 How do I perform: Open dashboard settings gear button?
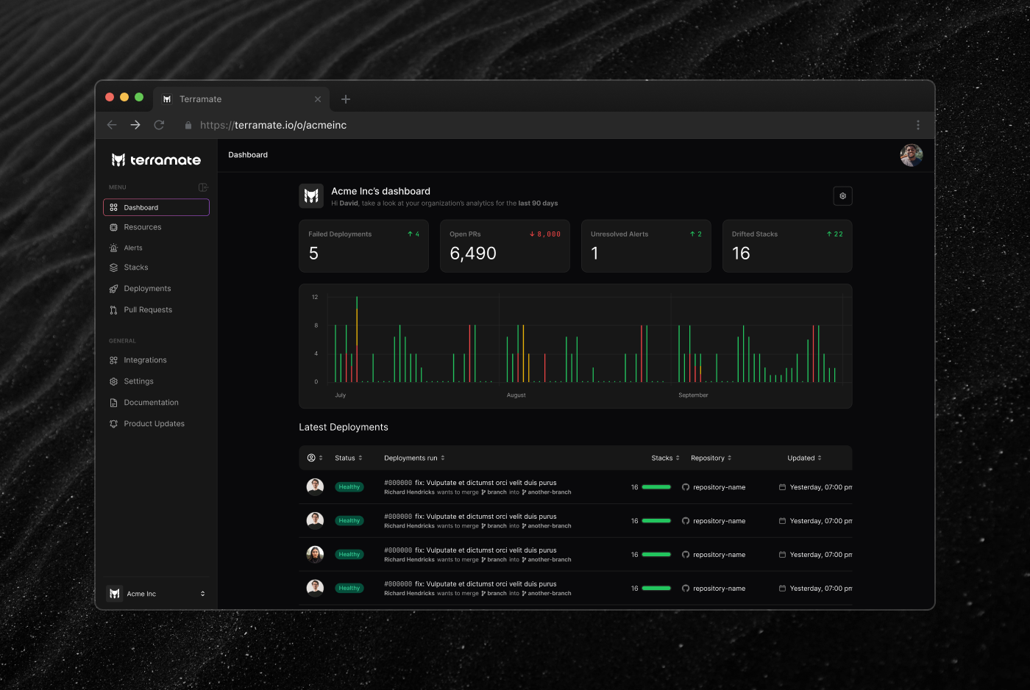click(842, 195)
